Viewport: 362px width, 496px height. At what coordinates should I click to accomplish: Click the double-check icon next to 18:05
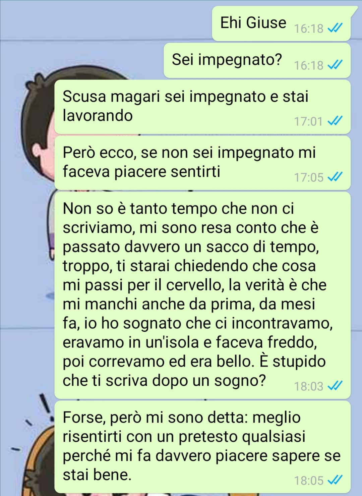pos(335,480)
